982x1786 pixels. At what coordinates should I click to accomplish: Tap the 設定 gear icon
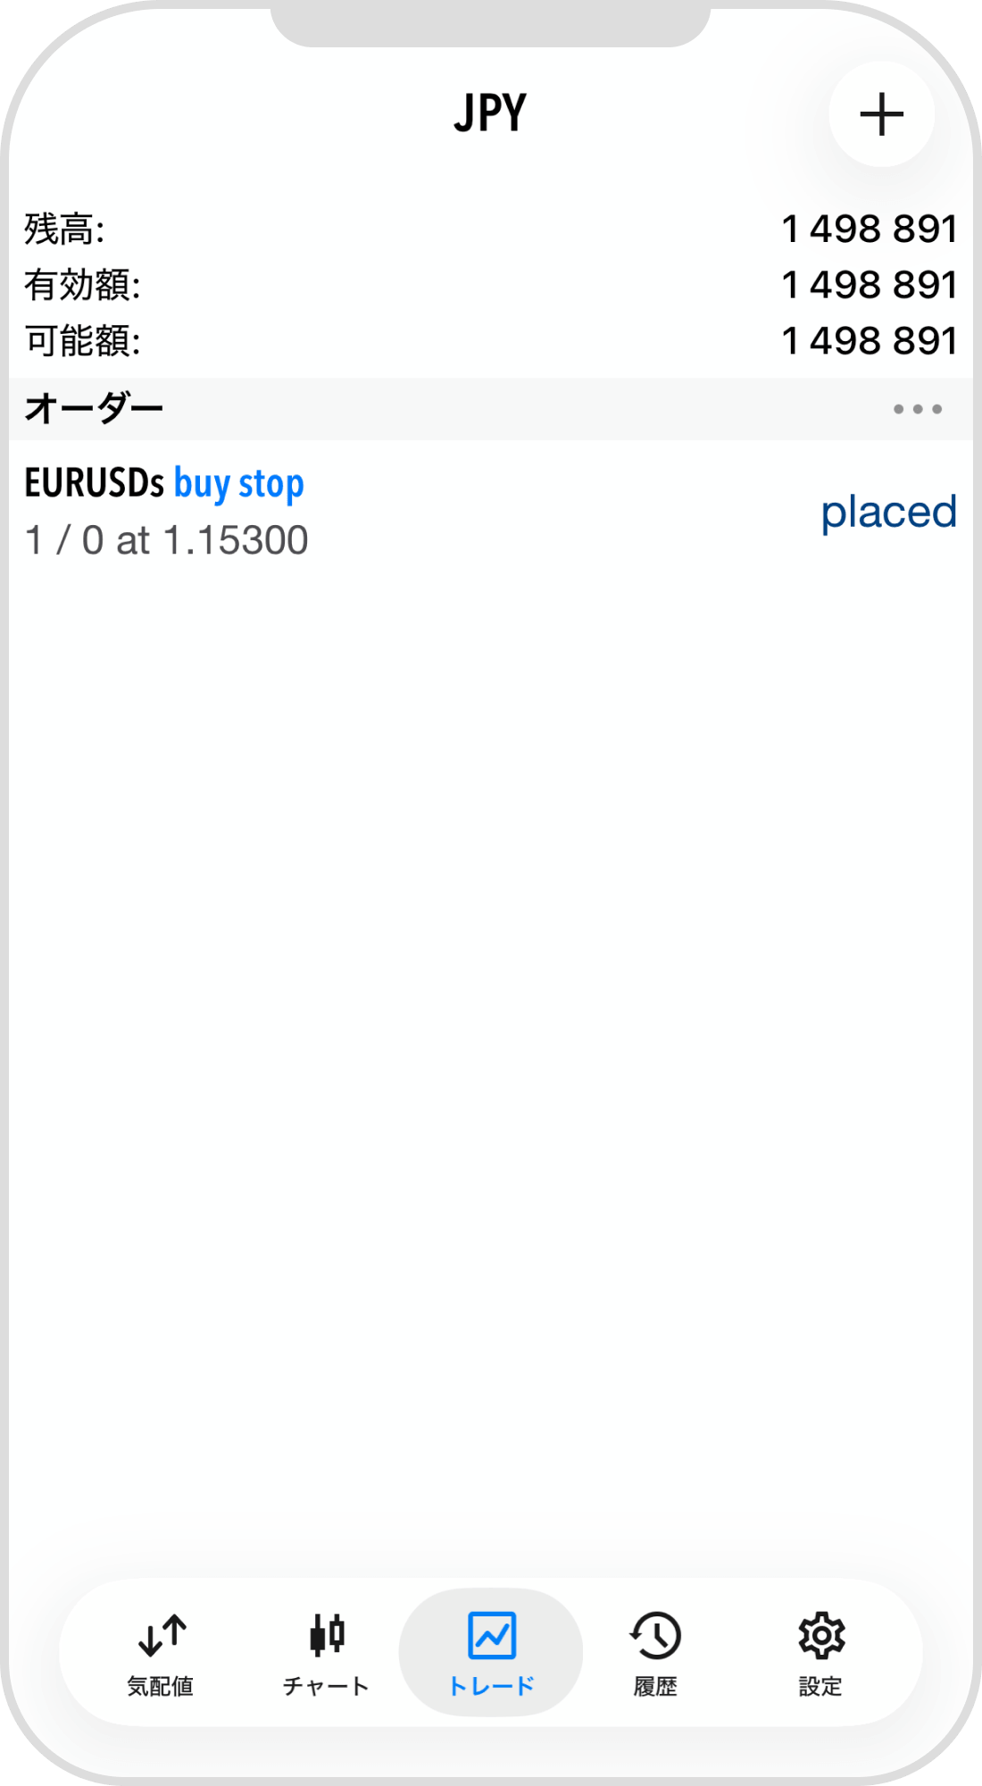tap(821, 1635)
